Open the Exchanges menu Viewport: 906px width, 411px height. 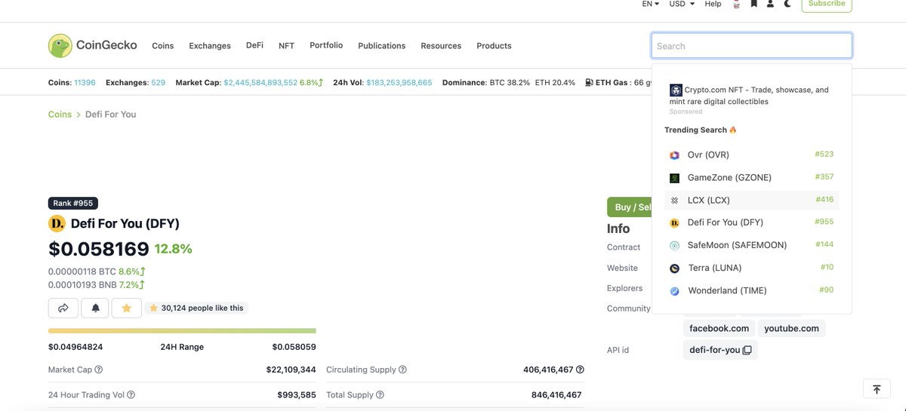[210, 46]
